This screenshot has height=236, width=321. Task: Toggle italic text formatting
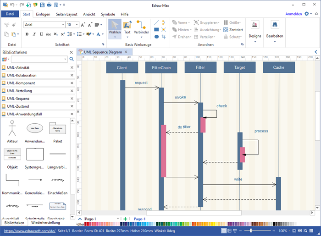(x=34, y=34)
